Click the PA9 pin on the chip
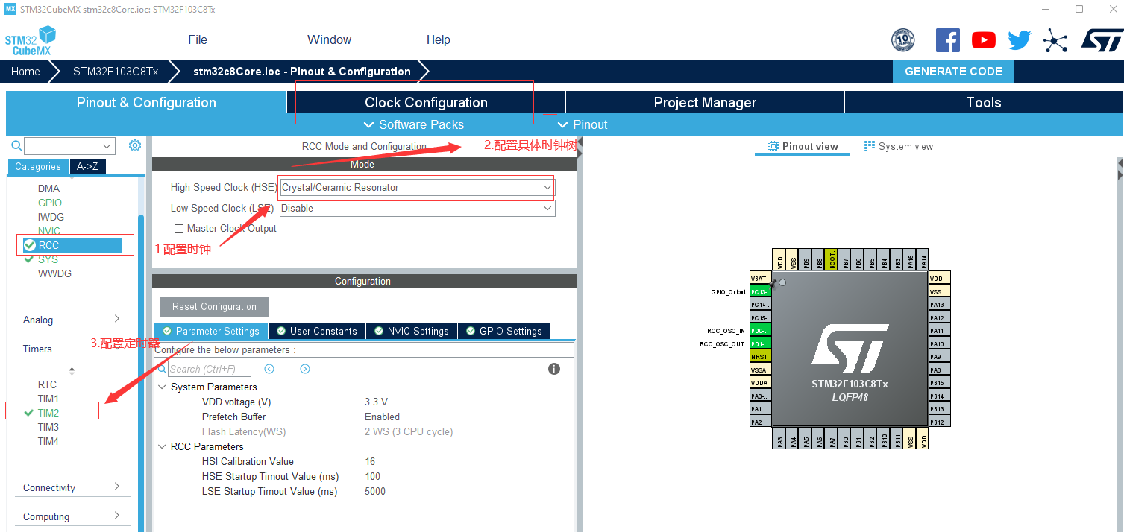Viewport: 1124px width, 532px height. (940, 357)
